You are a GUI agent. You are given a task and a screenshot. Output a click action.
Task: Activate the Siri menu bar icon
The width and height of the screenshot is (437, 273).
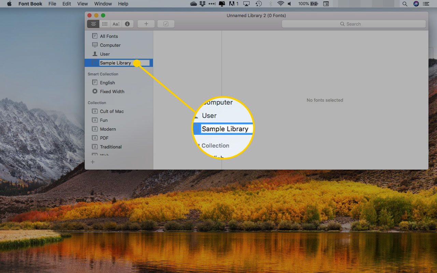click(x=416, y=4)
